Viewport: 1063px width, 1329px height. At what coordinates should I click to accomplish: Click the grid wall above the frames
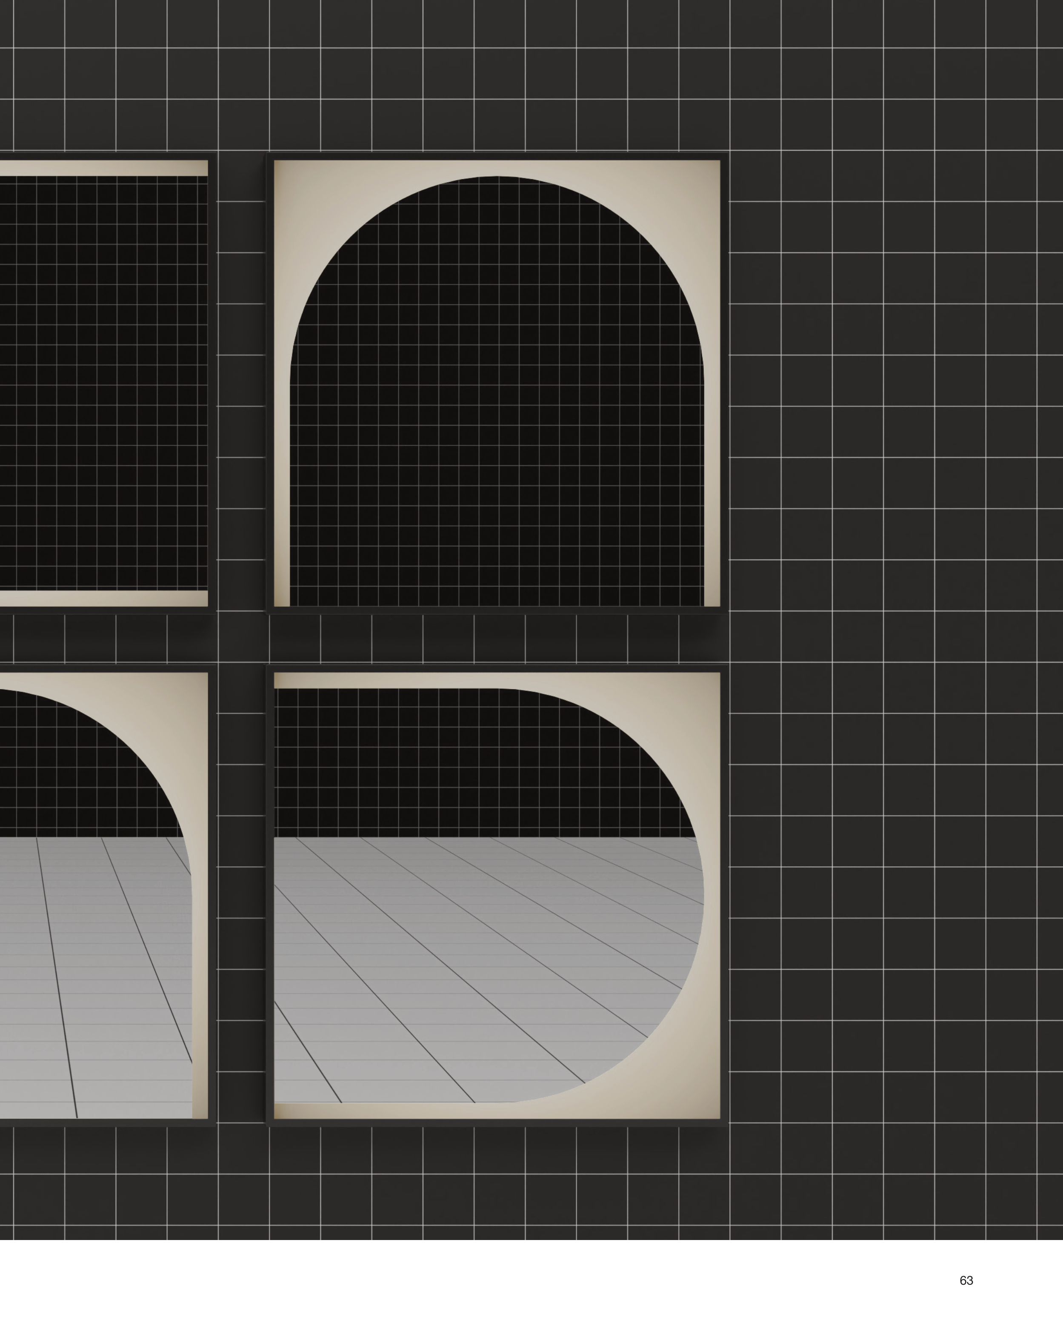pyautogui.click(x=493, y=74)
